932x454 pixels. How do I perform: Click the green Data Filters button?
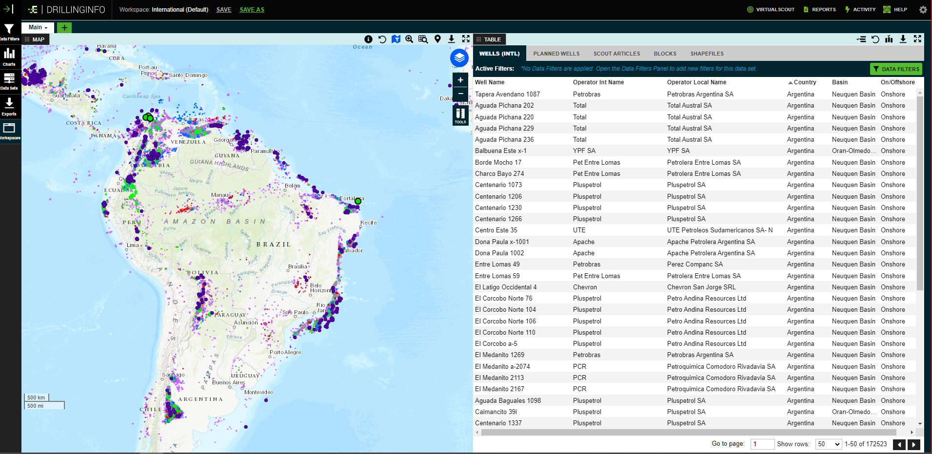(x=896, y=69)
